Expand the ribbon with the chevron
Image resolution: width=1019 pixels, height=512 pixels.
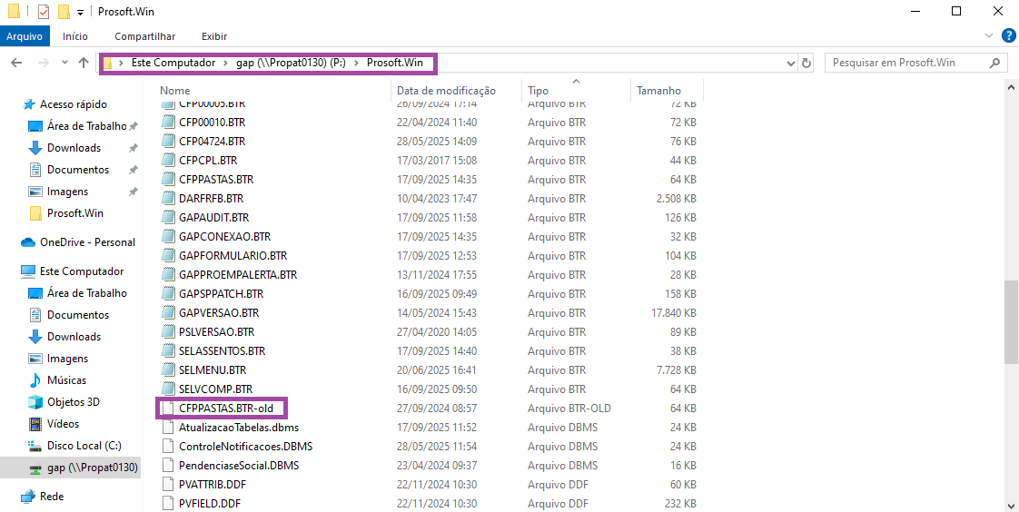click(x=989, y=35)
